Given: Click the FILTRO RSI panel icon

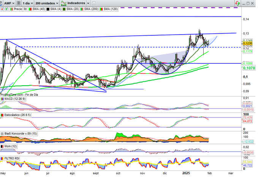Looking at the screenshot, I should pos(2,158).
